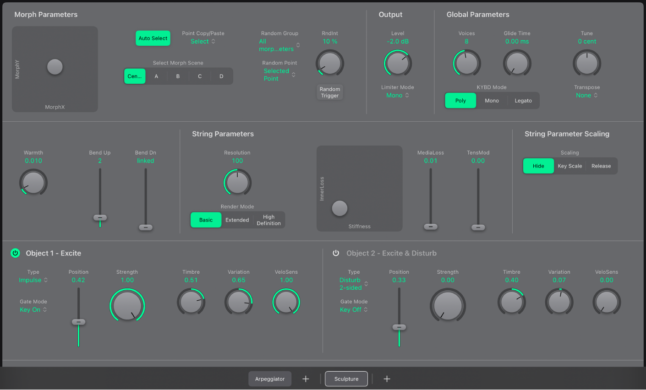
Task: Open Object 1 Type Impulse dropdown
Action: 33,280
